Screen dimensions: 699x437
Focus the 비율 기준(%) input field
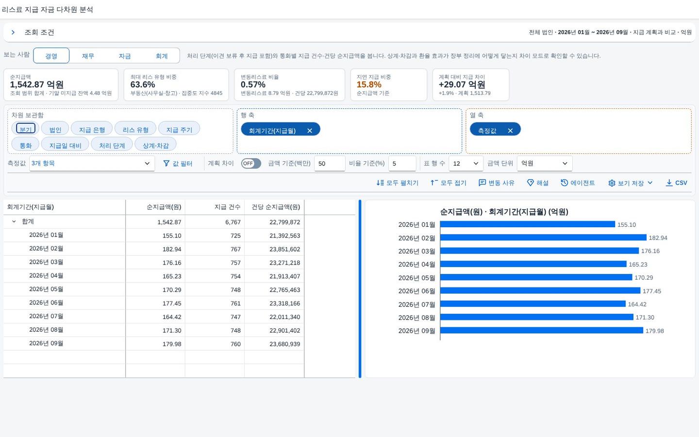pos(402,164)
